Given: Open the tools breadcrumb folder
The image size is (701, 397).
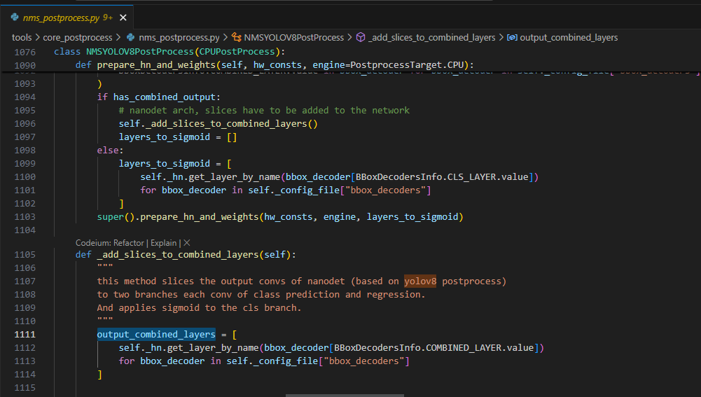Looking at the screenshot, I should tap(22, 37).
